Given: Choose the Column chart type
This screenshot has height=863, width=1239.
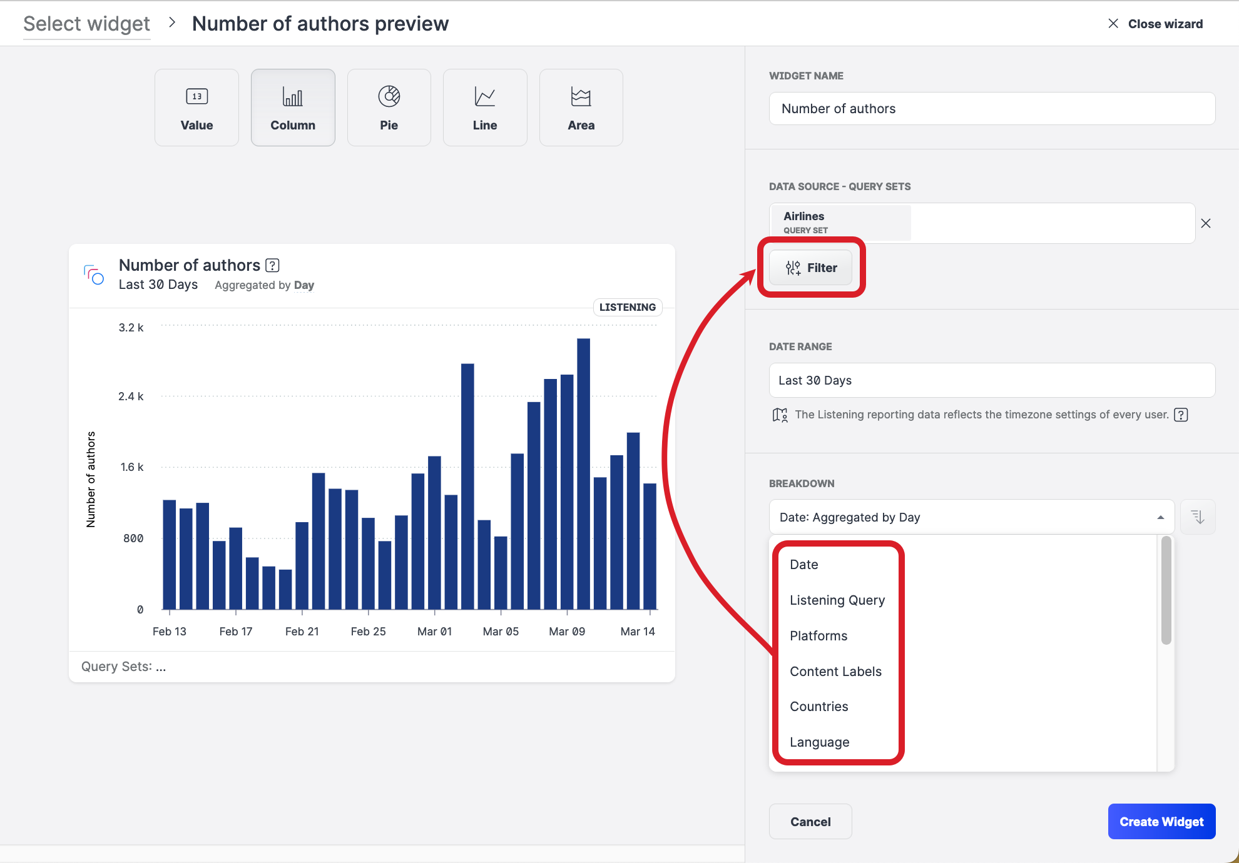Looking at the screenshot, I should click(x=293, y=108).
